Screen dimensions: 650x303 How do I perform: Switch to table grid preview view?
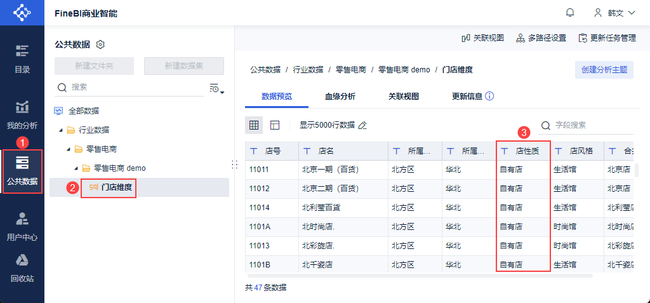(x=254, y=125)
